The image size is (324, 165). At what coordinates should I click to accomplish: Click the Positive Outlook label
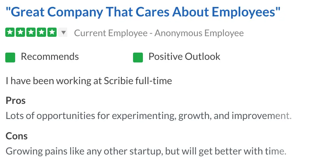[x=184, y=57]
